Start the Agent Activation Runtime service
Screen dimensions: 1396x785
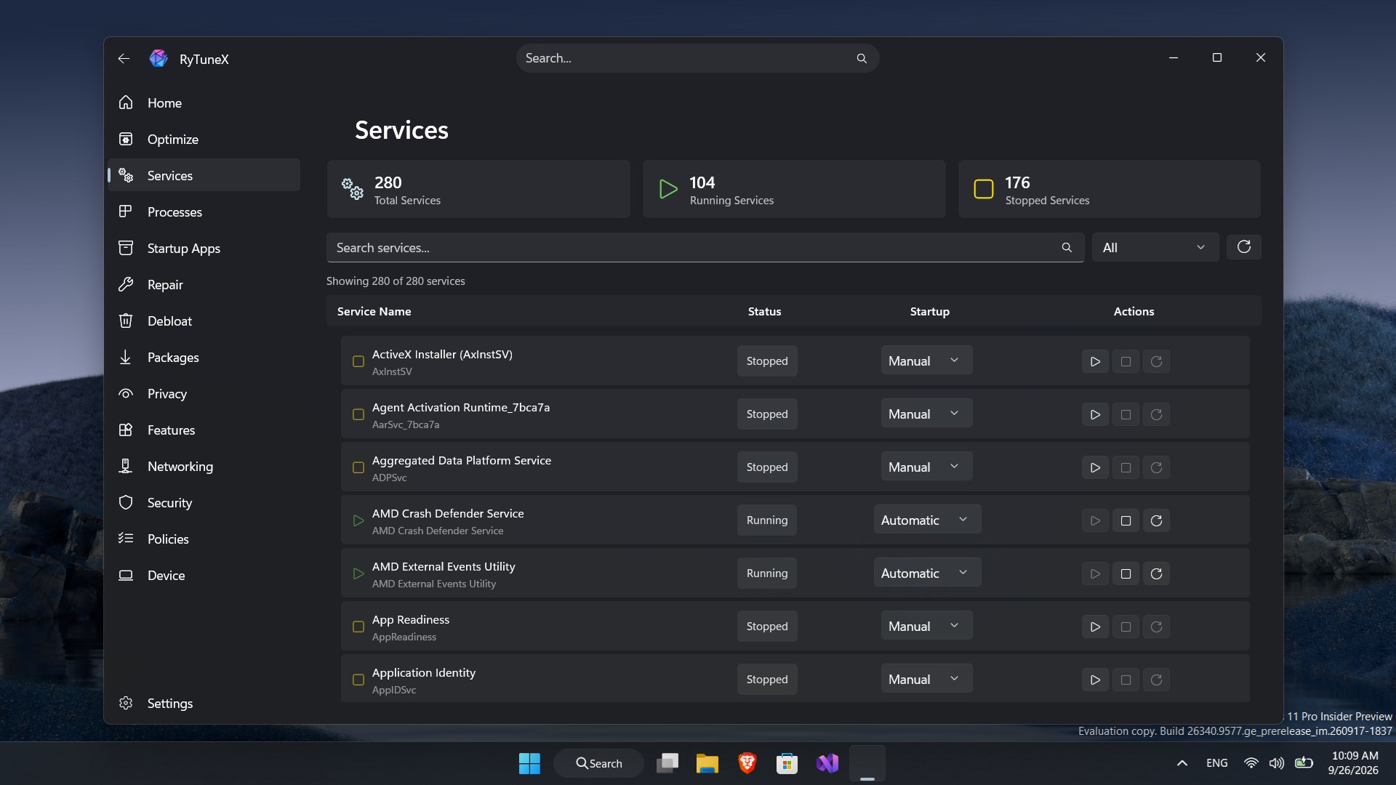coord(1095,414)
